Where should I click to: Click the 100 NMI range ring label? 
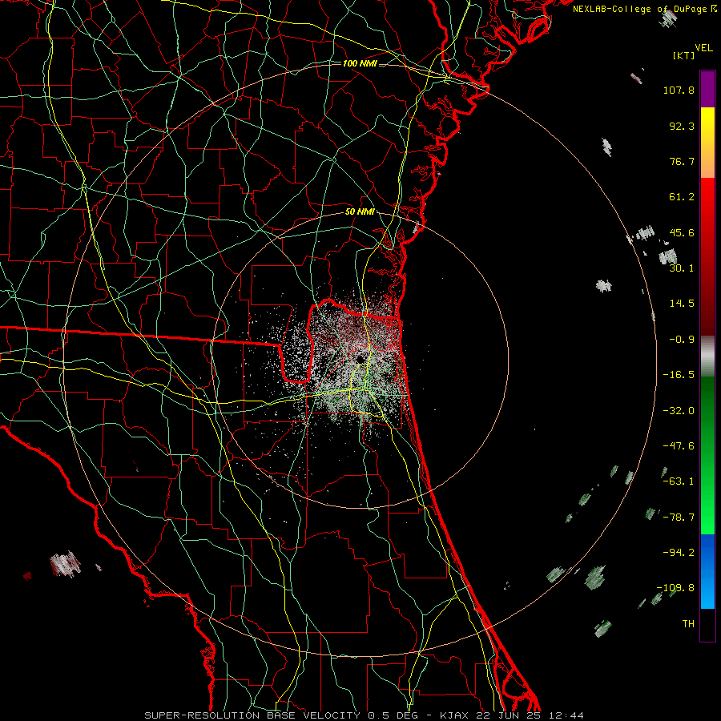tap(360, 63)
